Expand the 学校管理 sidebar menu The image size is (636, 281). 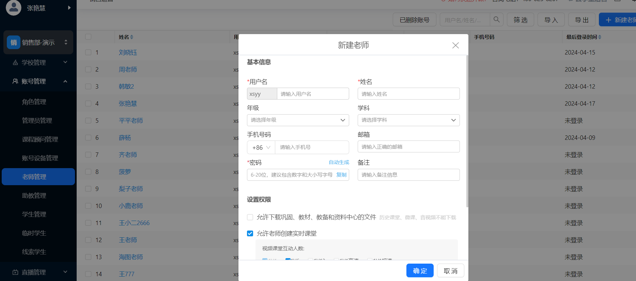(38, 62)
